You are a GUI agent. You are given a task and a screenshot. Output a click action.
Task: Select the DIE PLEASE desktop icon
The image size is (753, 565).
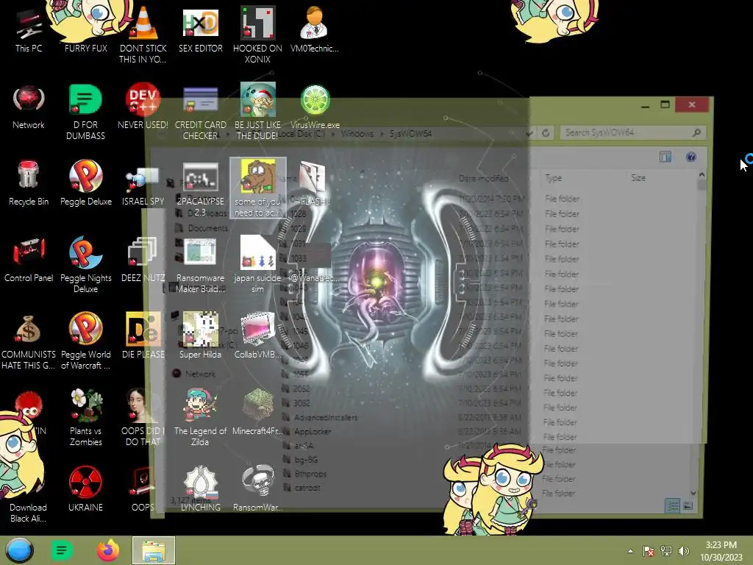tap(143, 335)
